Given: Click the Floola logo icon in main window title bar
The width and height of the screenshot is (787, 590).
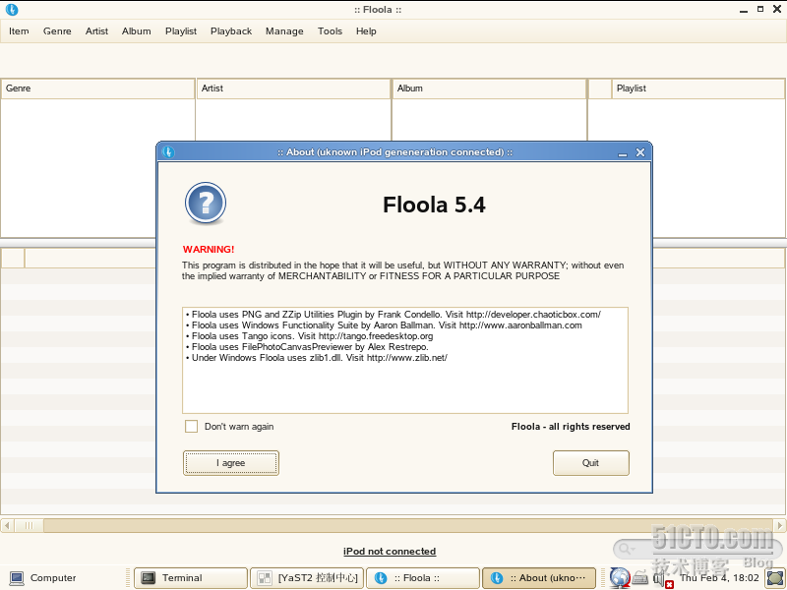Looking at the screenshot, I should coord(12,10).
